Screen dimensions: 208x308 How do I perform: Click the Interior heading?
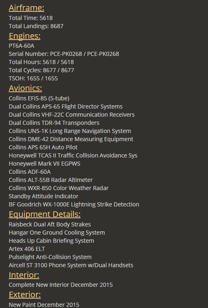24,275
